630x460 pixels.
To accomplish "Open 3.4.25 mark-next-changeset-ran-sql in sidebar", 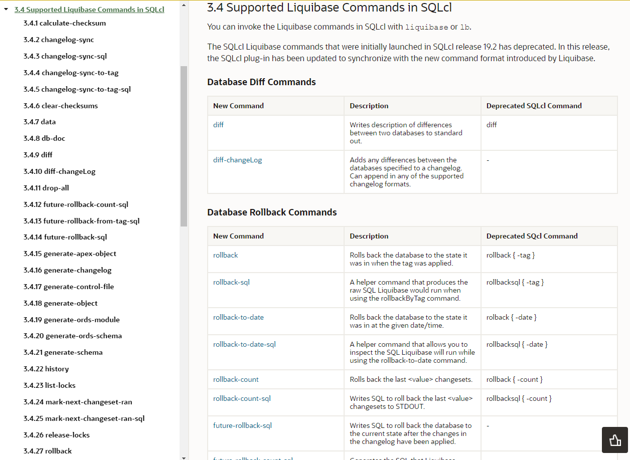I will pyautogui.click(x=84, y=418).
